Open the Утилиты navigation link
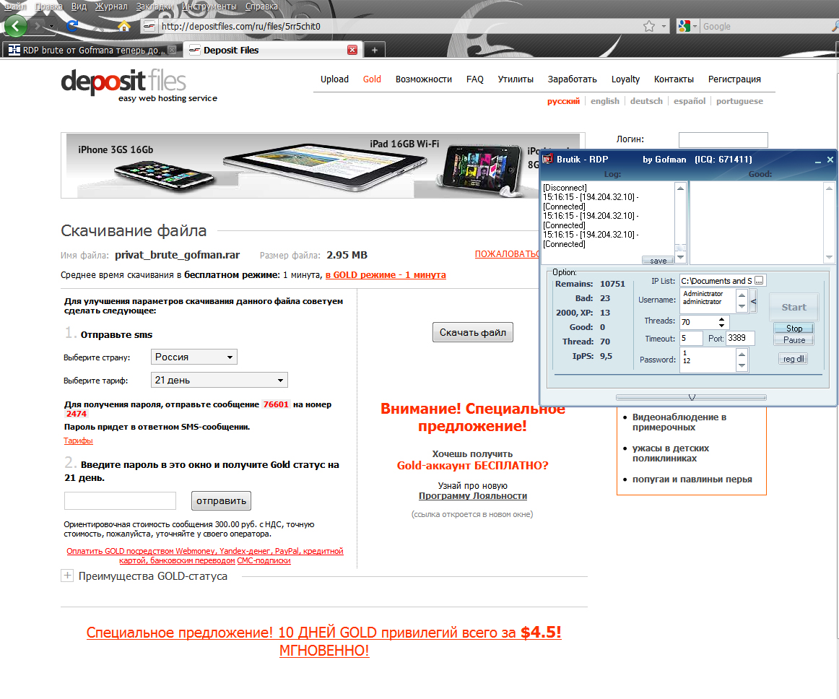 (x=516, y=79)
